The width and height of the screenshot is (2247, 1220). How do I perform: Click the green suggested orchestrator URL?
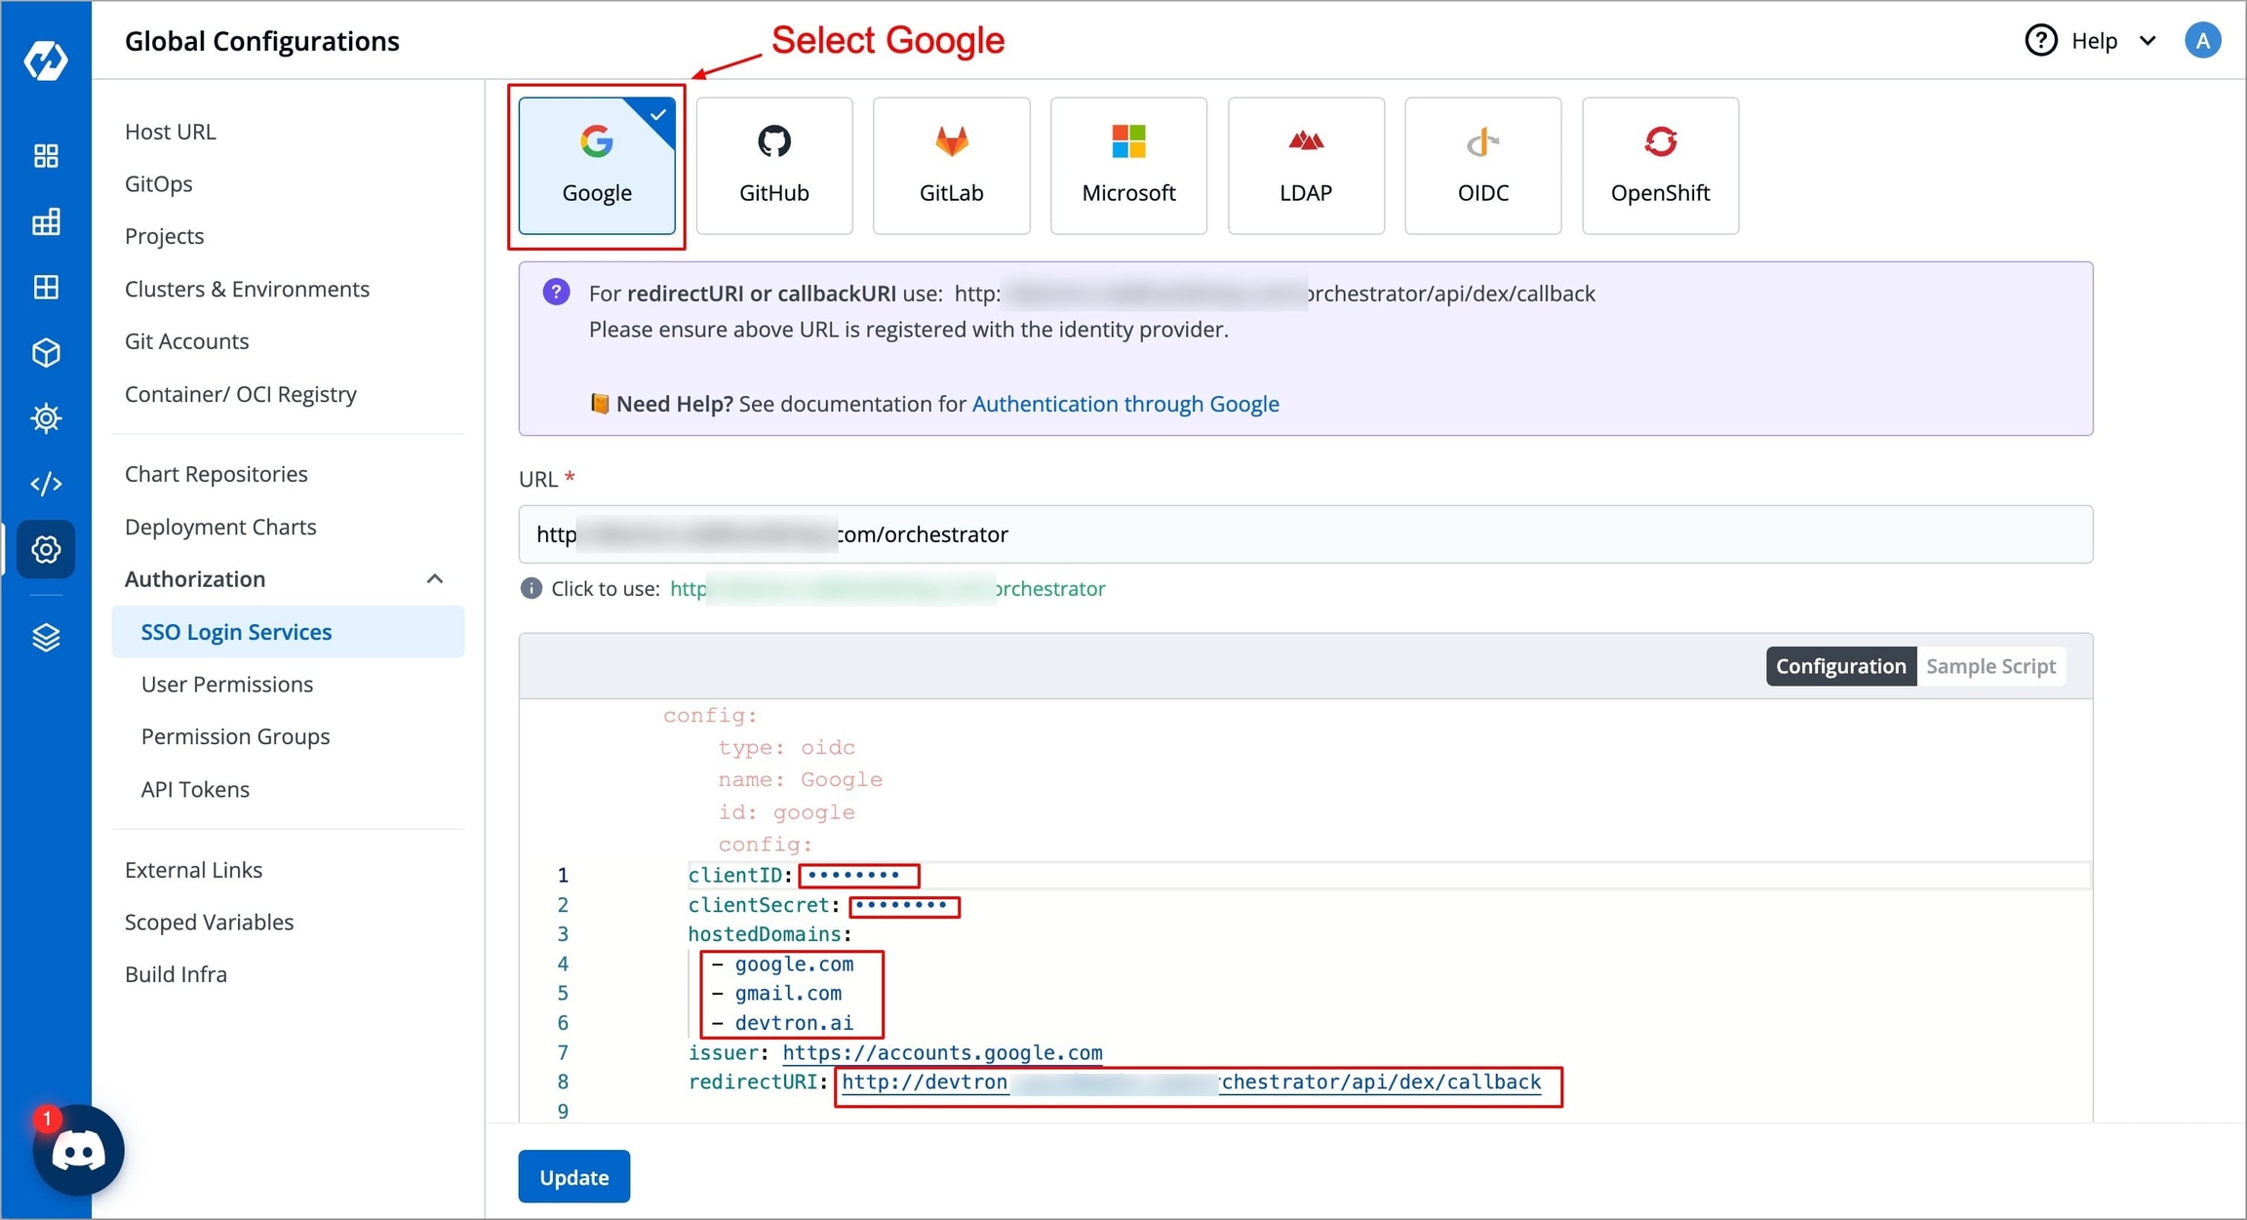point(887,588)
